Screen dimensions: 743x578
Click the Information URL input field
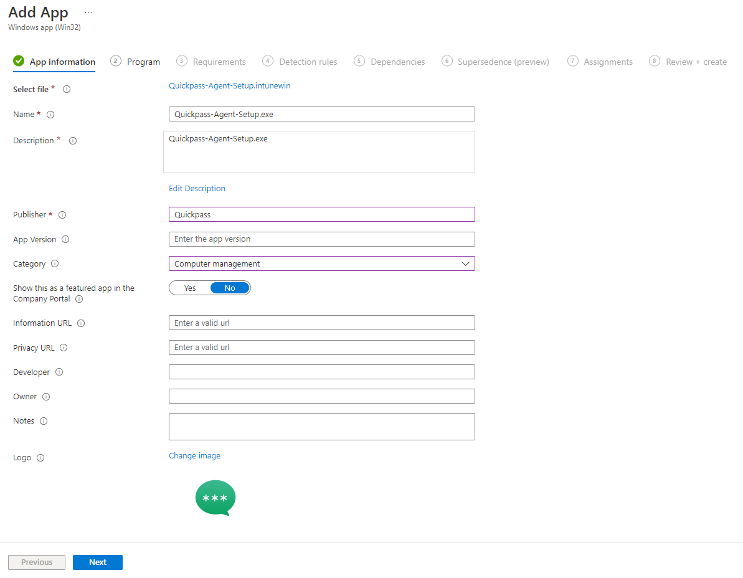322,323
